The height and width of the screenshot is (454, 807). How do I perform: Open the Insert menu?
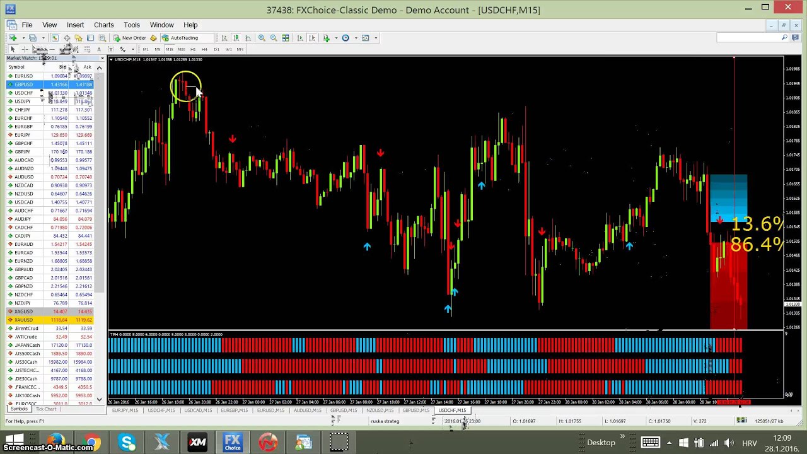coord(75,25)
